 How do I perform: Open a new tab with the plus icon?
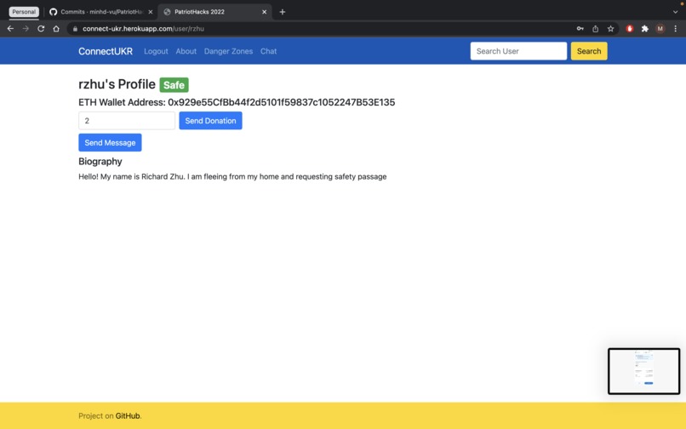point(283,12)
